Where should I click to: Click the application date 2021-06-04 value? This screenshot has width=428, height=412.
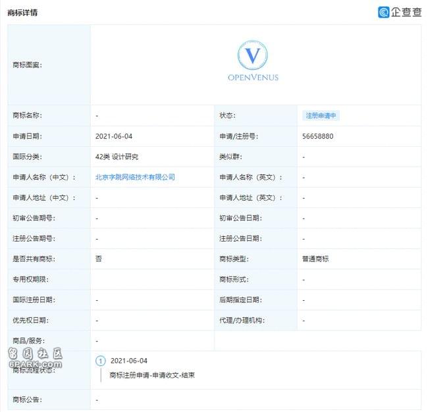(119, 136)
